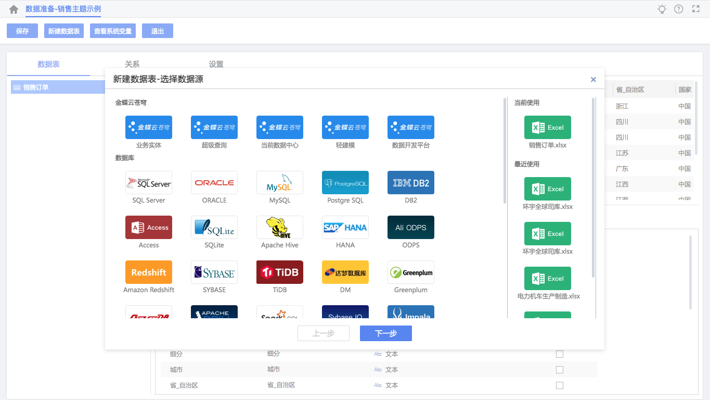Select the SAP HANA database
The width and height of the screenshot is (710, 400).
(x=345, y=228)
